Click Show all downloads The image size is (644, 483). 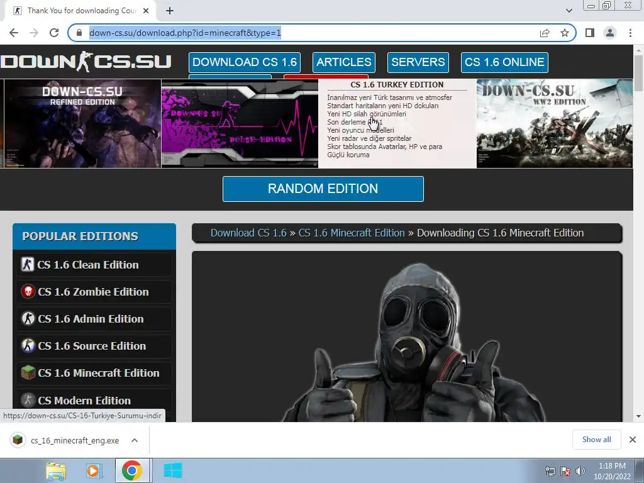click(596, 440)
